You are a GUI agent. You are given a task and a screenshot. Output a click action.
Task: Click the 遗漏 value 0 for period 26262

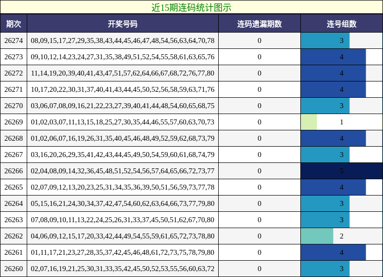point(259,236)
